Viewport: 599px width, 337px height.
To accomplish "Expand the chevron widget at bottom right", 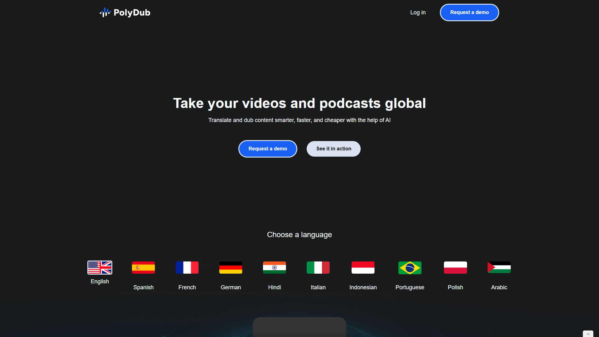I will 588,334.
